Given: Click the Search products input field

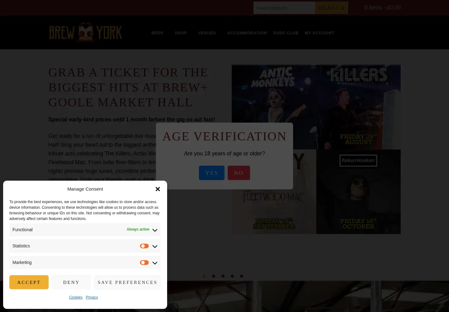Looking at the screenshot, I should [284, 8].
